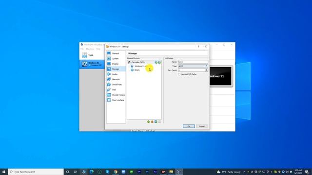Click Tools in the VirtualBox Manager sidebar
This screenshot has width=312, height=175.
click(92, 55)
